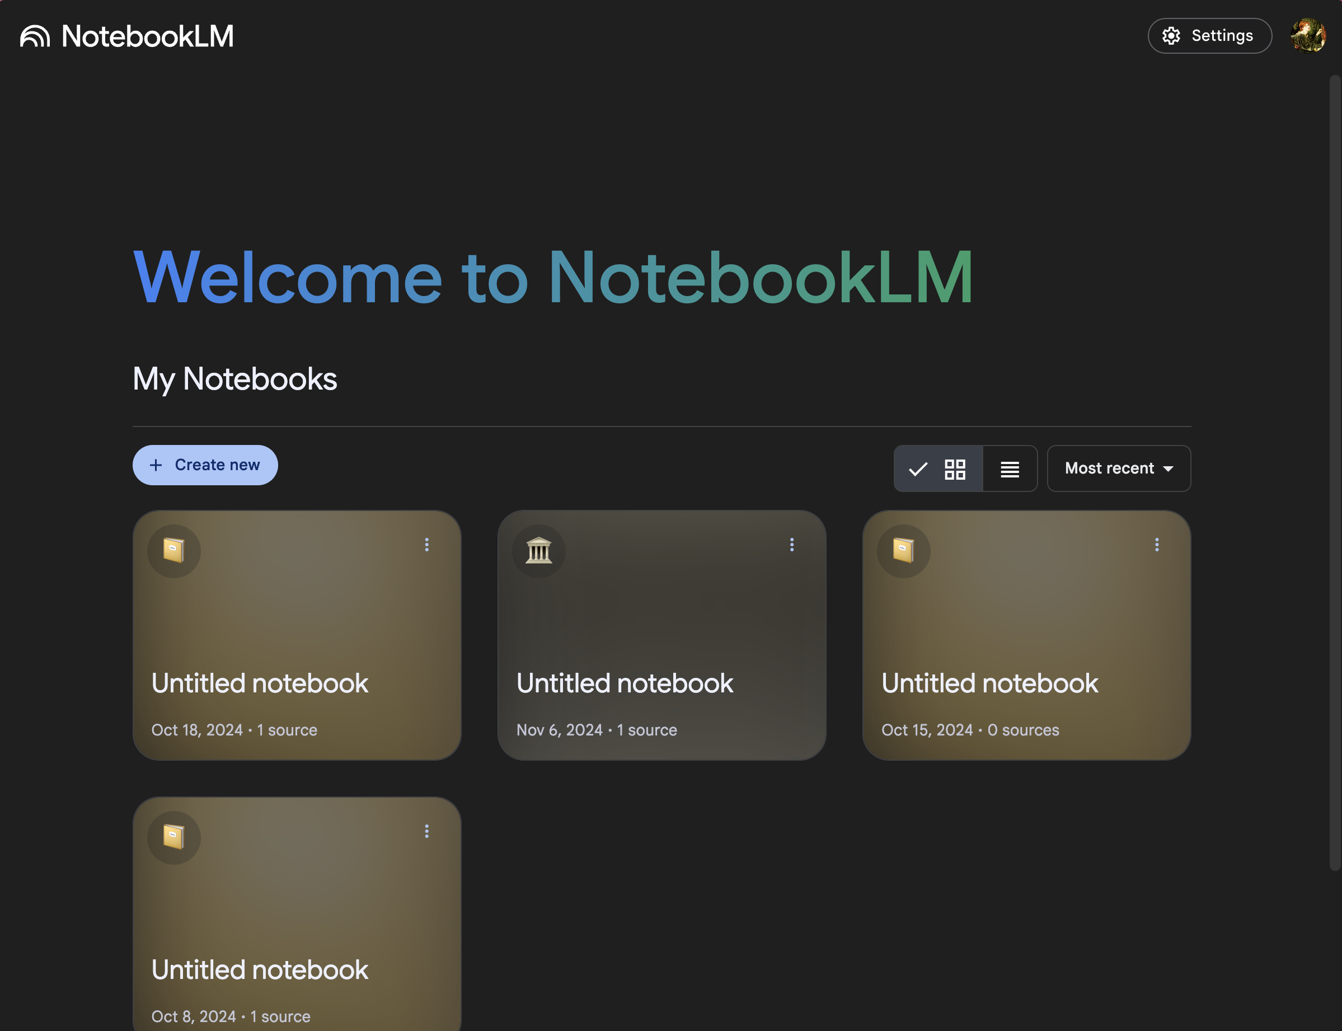
Task: Open the user profile avatar
Action: point(1308,36)
